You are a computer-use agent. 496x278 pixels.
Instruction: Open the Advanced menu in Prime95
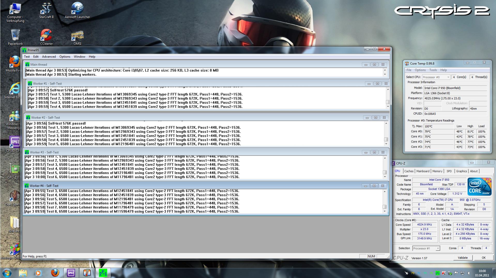coord(49,57)
